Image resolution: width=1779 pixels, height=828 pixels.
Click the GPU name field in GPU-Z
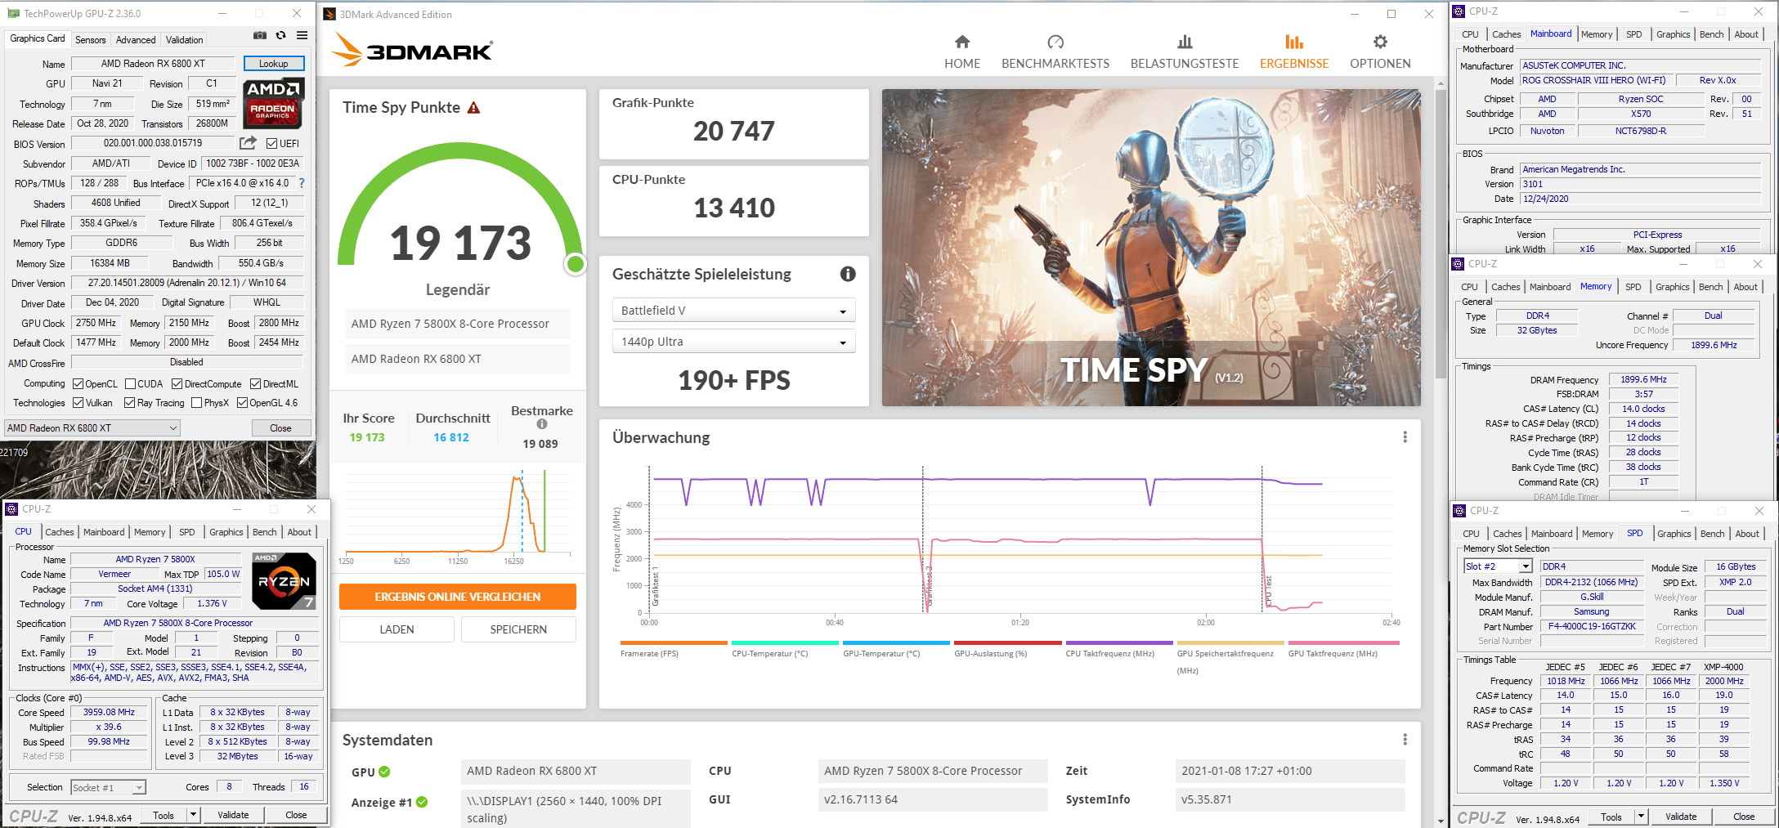(153, 64)
